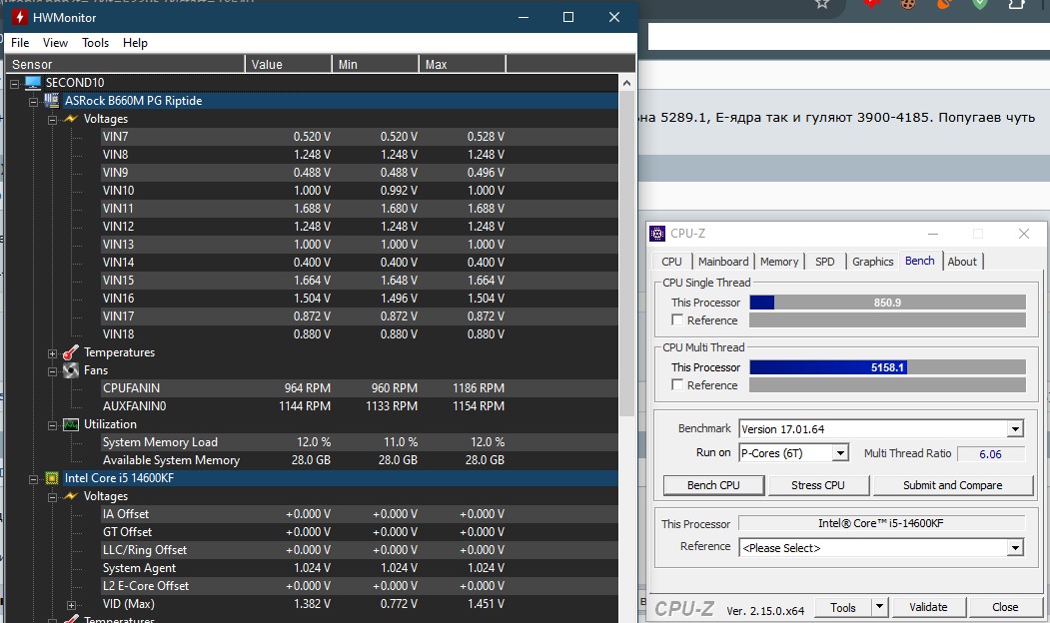
Task: Click the Sensor column header
Action: pyautogui.click(x=125, y=64)
